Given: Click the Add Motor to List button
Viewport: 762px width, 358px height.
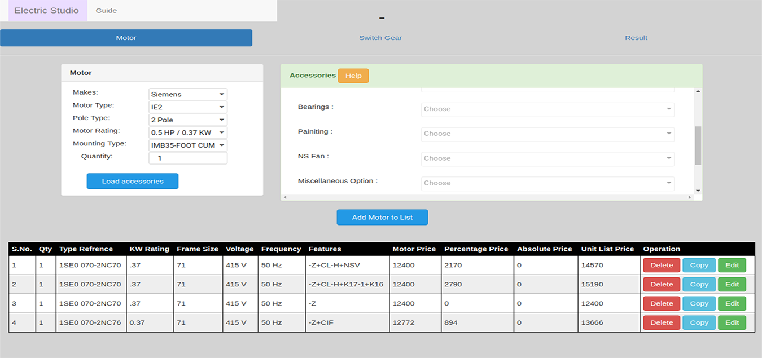Looking at the screenshot, I should (x=382, y=218).
